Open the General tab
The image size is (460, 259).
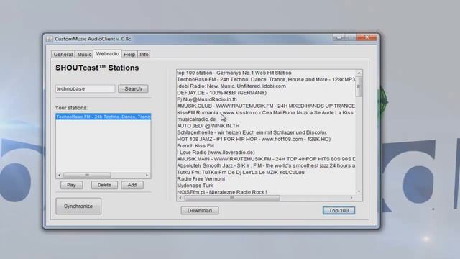(x=63, y=55)
